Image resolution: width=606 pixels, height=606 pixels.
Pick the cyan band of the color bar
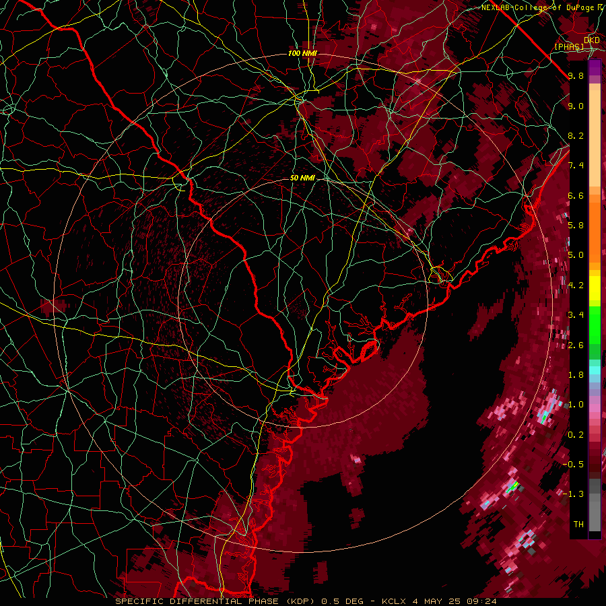point(595,370)
